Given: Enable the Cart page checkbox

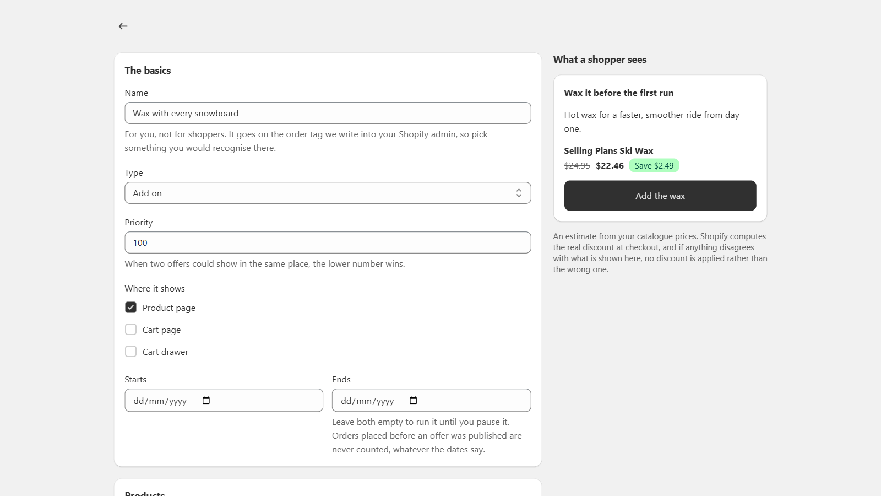Looking at the screenshot, I should [130, 330].
